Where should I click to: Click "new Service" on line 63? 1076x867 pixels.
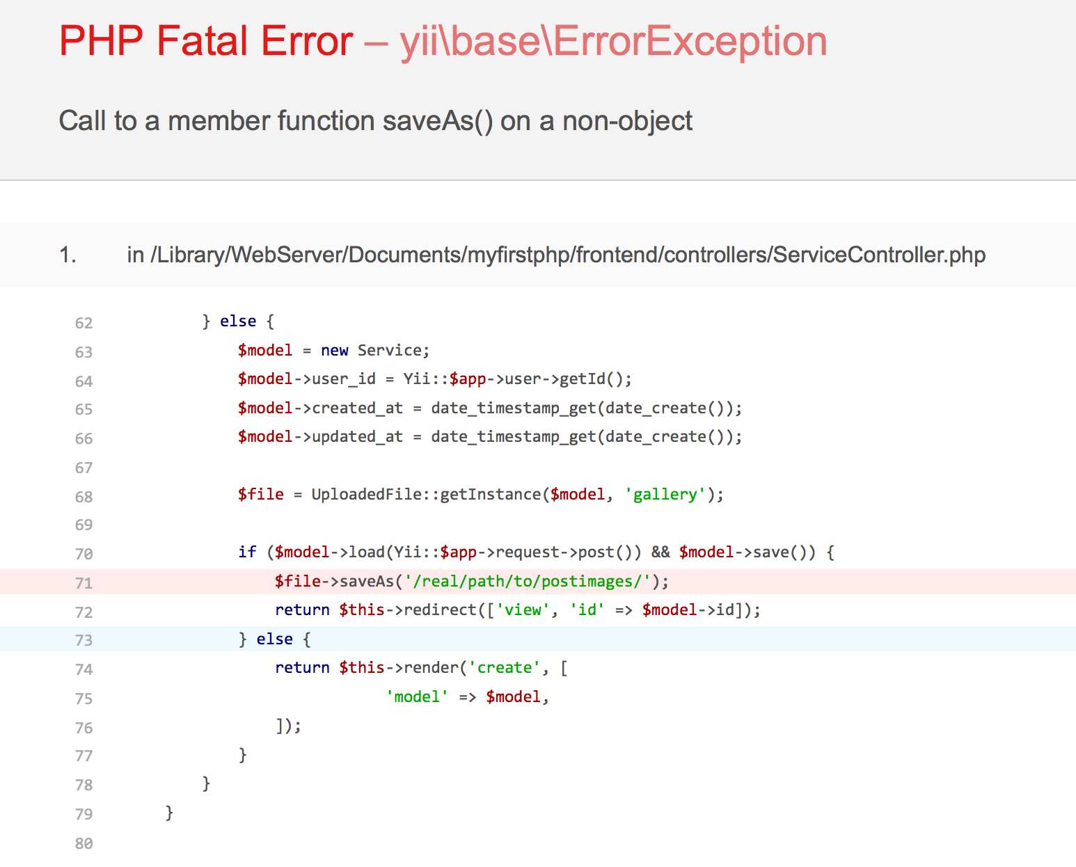(x=374, y=351)
